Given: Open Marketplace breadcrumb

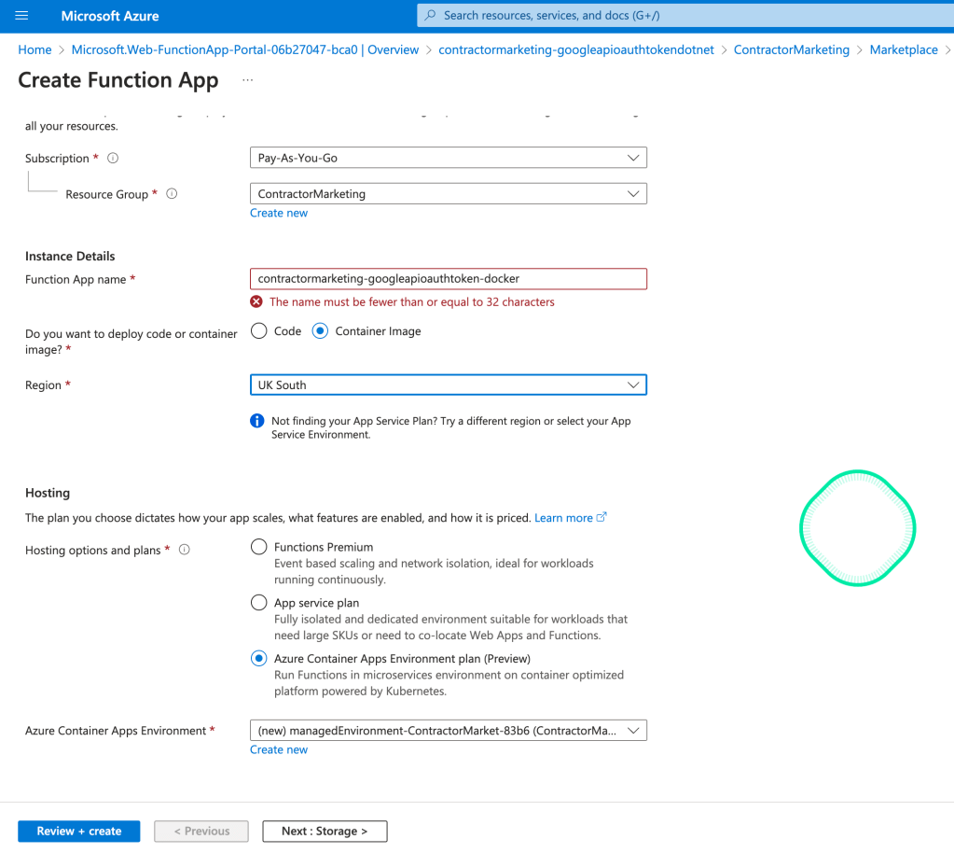Looking at the screenshot, I should 904,49.
